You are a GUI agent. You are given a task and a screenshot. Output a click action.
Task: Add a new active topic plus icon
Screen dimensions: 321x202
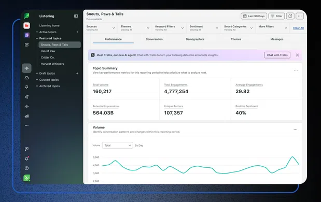click(77, 32)
